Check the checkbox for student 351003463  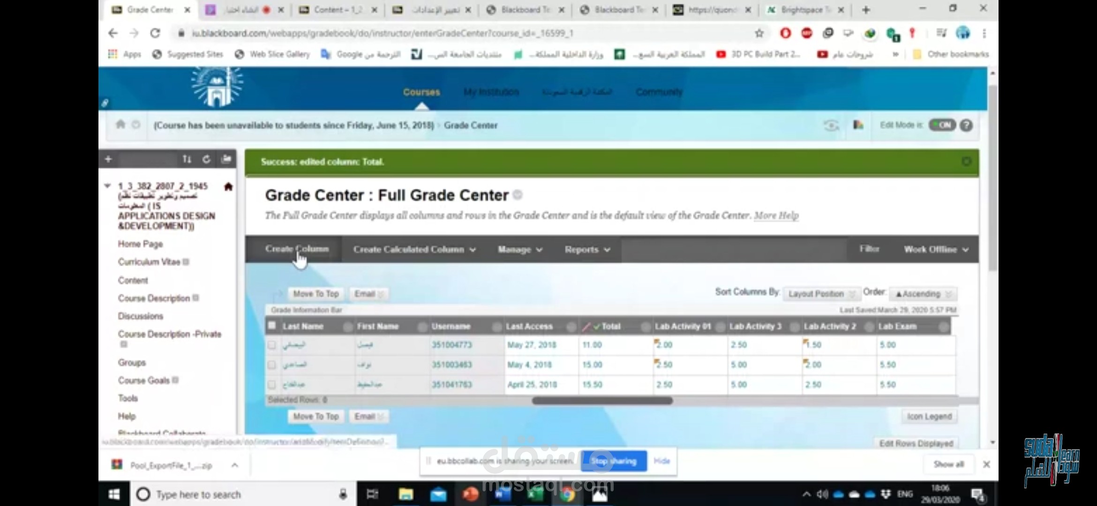(x=272, y=365)
